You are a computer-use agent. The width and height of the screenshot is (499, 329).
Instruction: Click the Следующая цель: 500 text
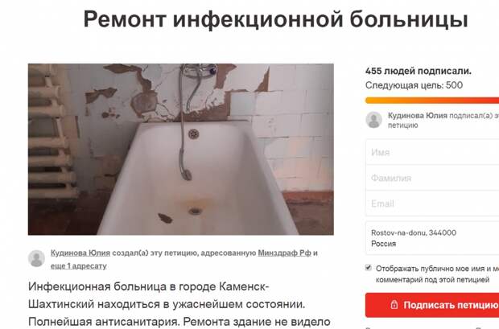(x=414, y=85)
